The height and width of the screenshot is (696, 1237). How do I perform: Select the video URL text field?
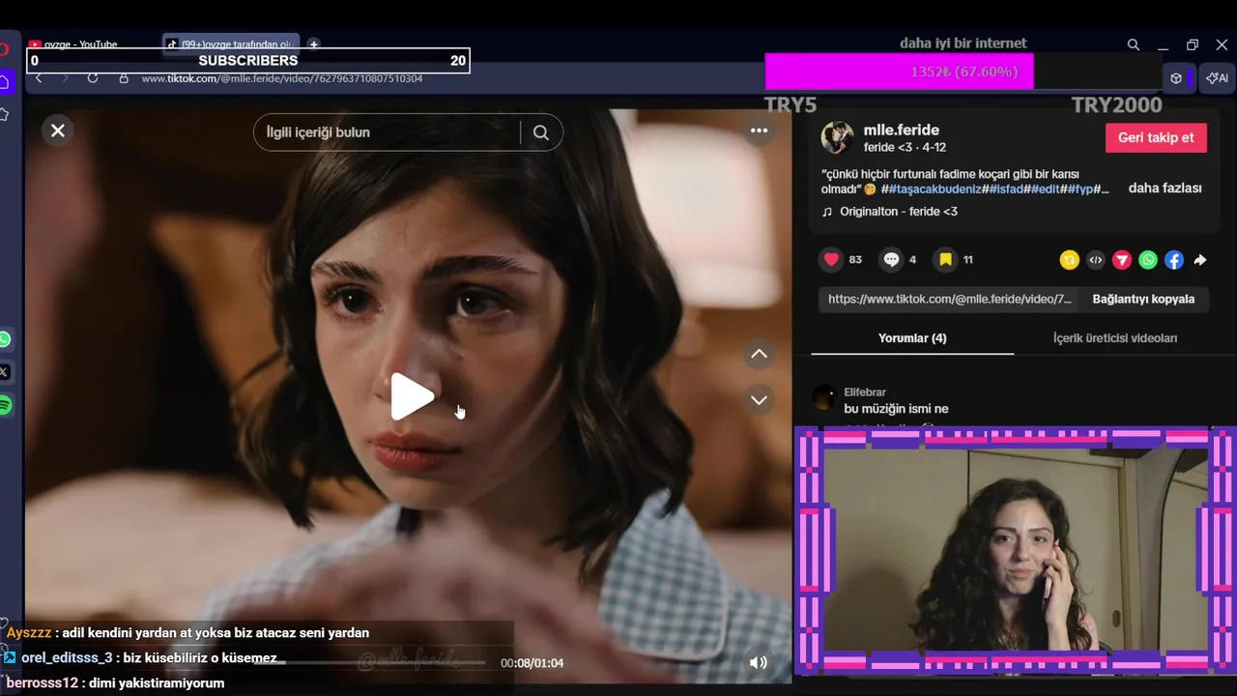point(950,299)
